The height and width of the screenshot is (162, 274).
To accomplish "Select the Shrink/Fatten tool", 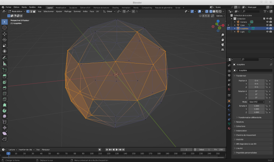I will coord(5,127).
